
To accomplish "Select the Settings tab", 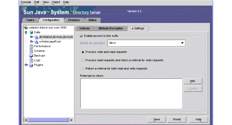I will click(138, 29).
